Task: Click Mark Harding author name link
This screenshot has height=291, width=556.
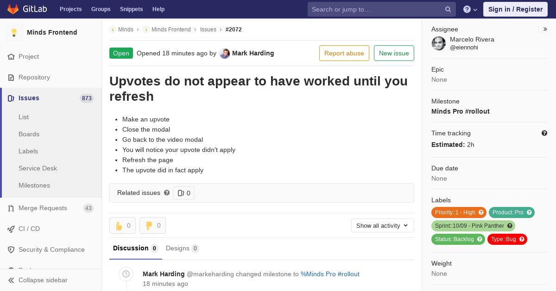Action: coord(253,53)
